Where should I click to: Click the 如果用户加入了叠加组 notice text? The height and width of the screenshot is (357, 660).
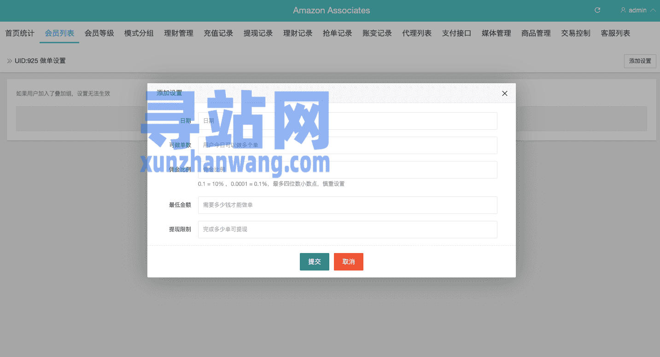63,93
